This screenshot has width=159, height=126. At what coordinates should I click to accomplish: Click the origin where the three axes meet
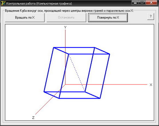(65, 84)
